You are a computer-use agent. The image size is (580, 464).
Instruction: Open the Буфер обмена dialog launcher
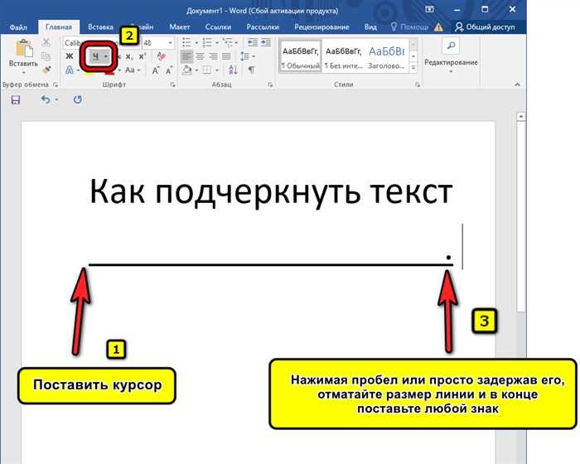point(56,85)
